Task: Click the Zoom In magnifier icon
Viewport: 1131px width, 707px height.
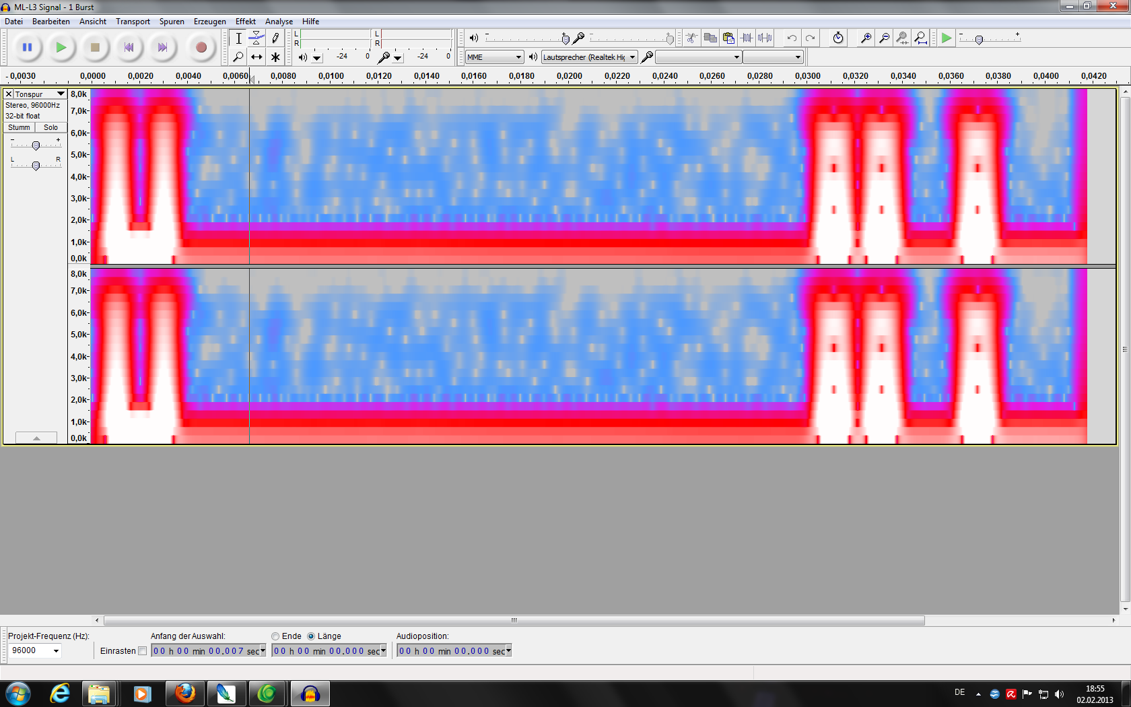Action: (x=866, y=38)
